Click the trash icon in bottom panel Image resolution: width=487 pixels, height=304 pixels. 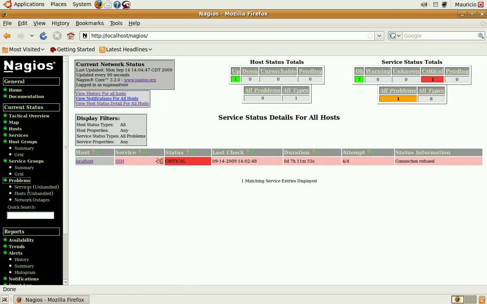tap(481, 300)
